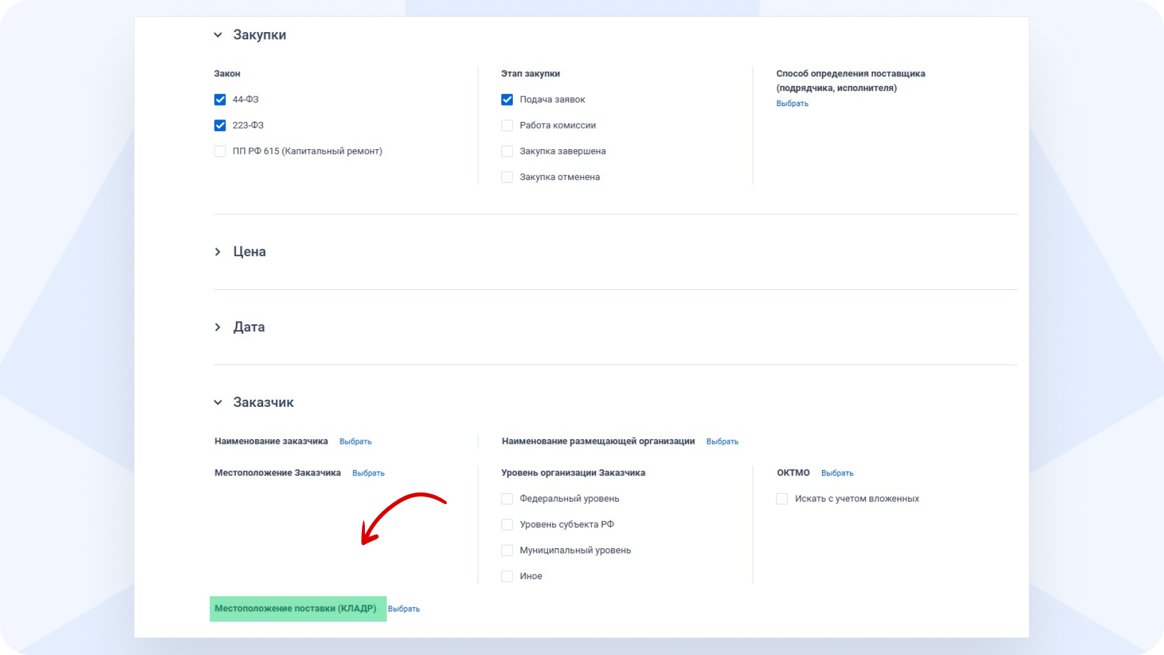Click the Уровень организации Заказчика label
This screenshot has height=655, width=1164.
[x=573, y=473]
